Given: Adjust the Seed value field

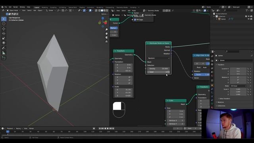Looking at the screenshot, I should click(158, 72).
